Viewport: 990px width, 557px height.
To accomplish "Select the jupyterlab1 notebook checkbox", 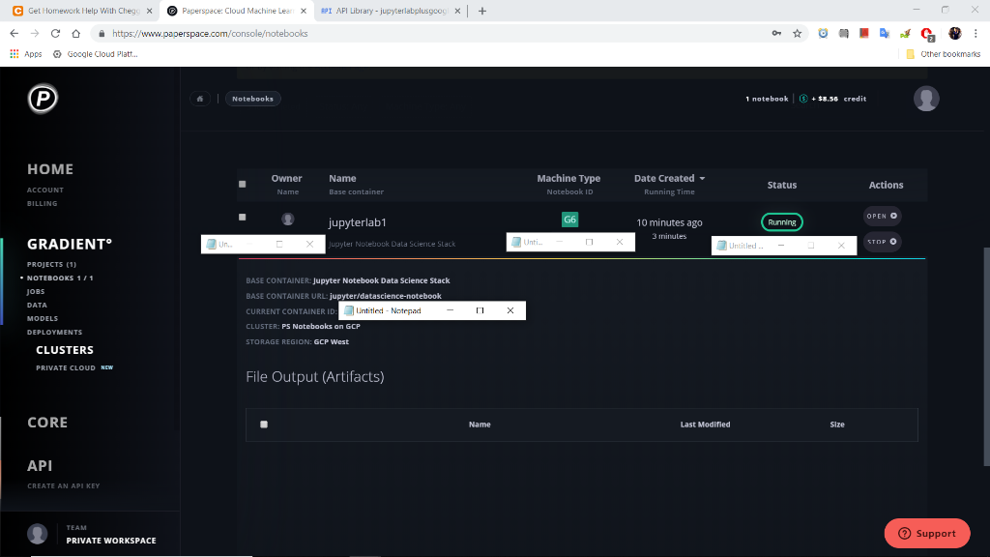I will (243, 218).
